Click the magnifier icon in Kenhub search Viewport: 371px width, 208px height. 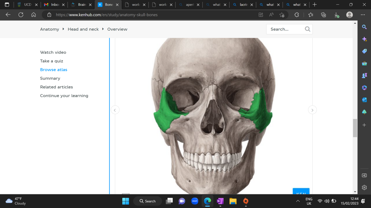click(308, 29)
